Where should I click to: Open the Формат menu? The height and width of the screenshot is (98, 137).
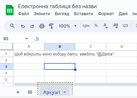click(106, 14)
